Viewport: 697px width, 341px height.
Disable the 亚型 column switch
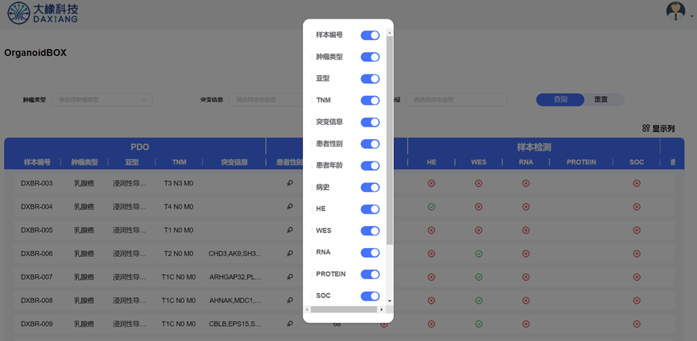[370, 79]
